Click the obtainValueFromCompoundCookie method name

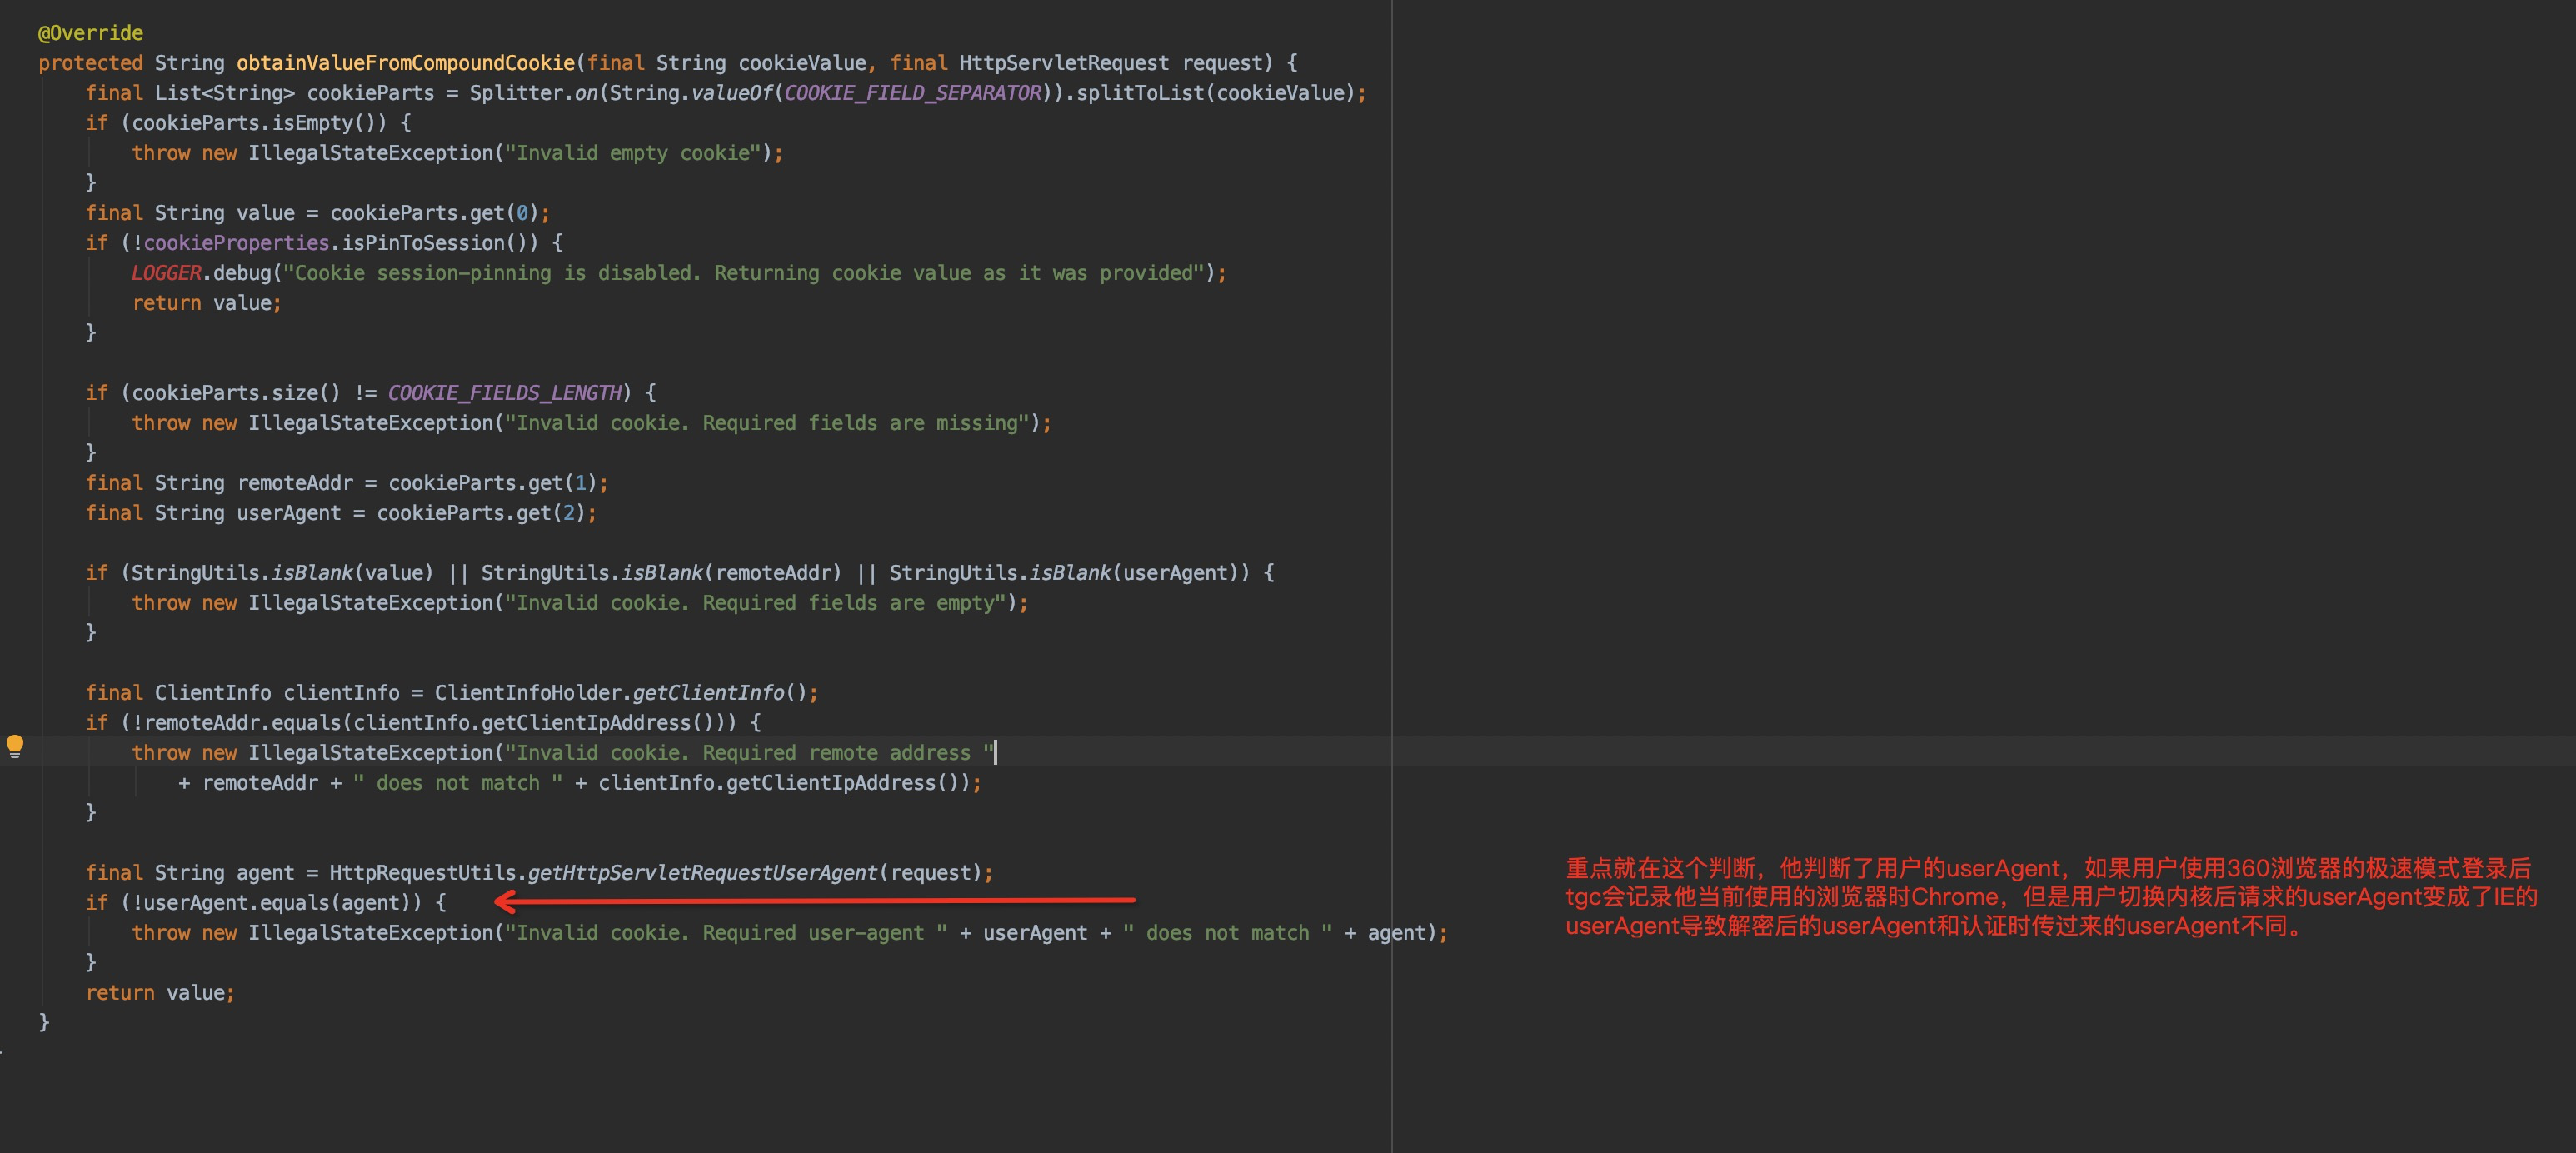405,63
